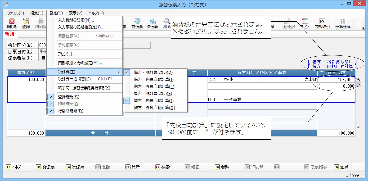The image size is (368, 181).
Task: Select 入力機能の設定 menu entry
Action: click(76, 20)
